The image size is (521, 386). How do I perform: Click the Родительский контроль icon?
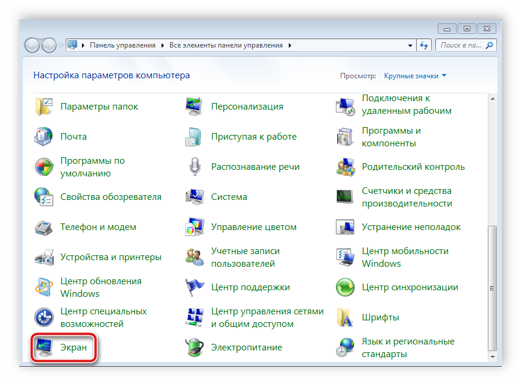(346, 167)
